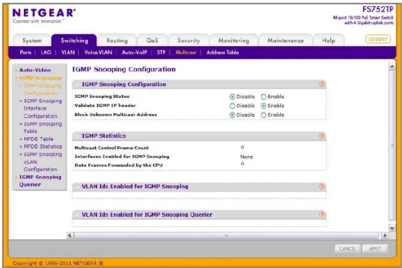This screenshot has width=402, height=268.
Task: Disable Block Unknown Multicast Address
Action: (x=232, y=115)
